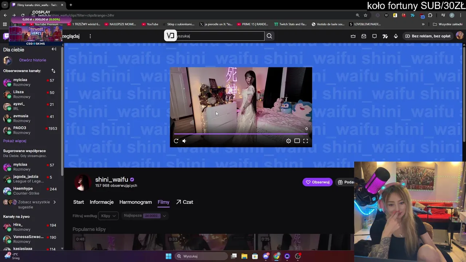Image resolution: width=466 pixels, height=262 pixels.
Task: Reload the page with the refresh icon
Action: (23, 15)
